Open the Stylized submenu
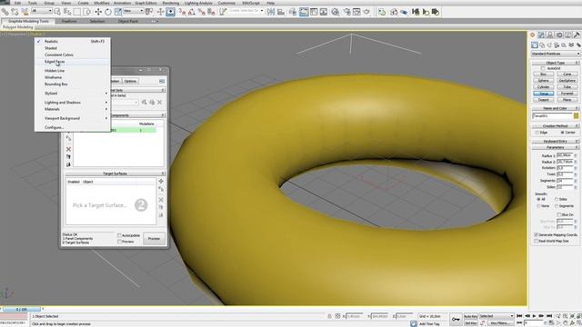 (73, 94)
